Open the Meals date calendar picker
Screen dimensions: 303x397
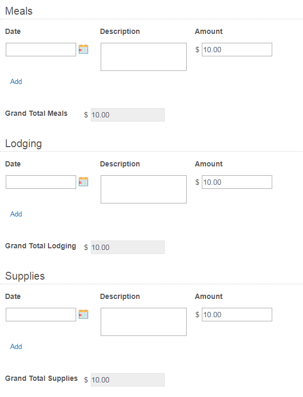83,49
